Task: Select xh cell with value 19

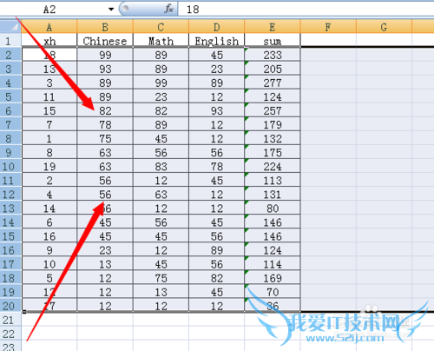Action: [49, 166]
